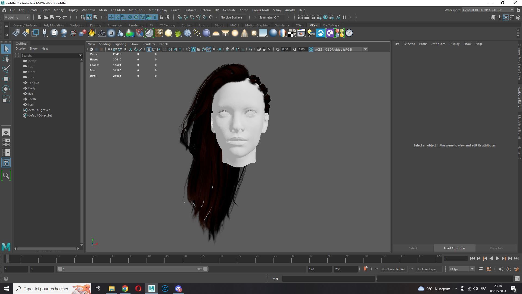Open the Deform menu

pos(205,10)
